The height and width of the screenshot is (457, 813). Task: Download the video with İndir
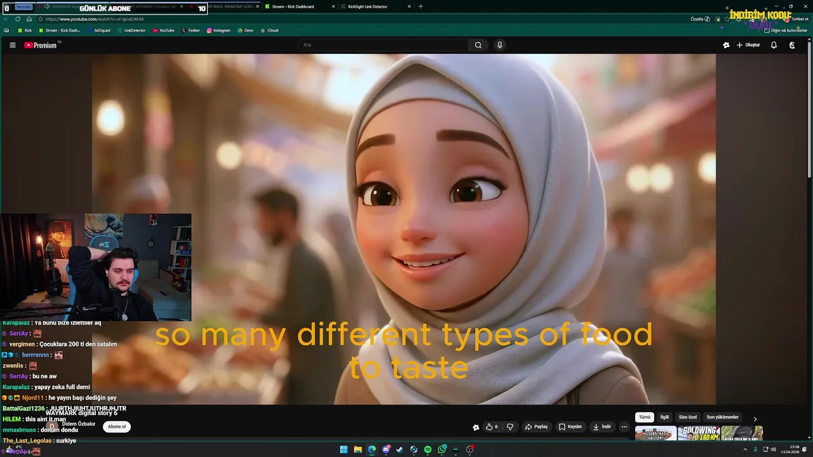602,427
